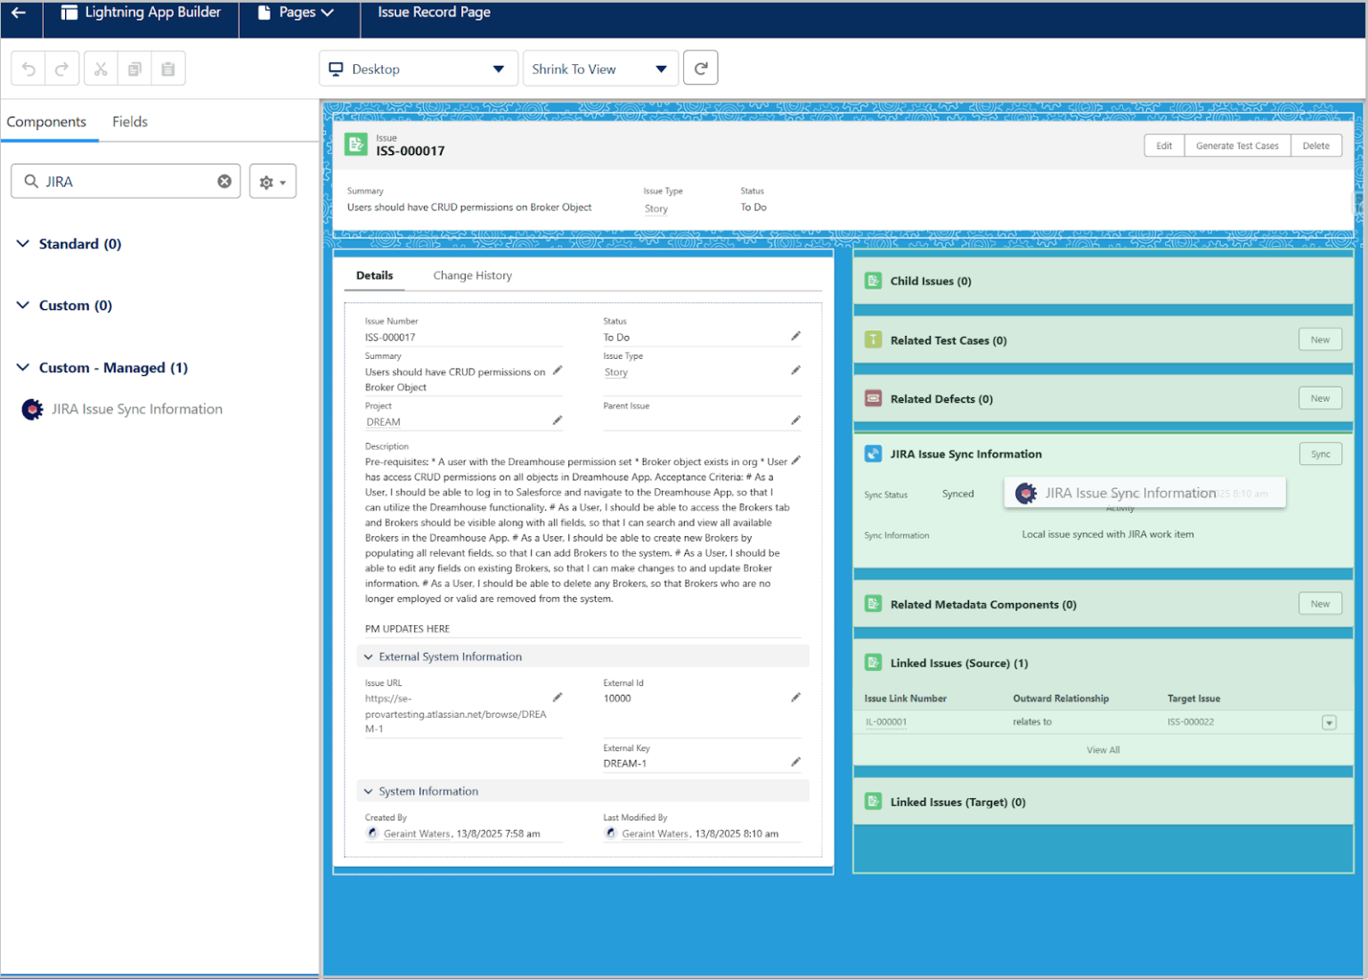
Task: Click the Linked Issues (Source) icon
Action: [874, 663]
